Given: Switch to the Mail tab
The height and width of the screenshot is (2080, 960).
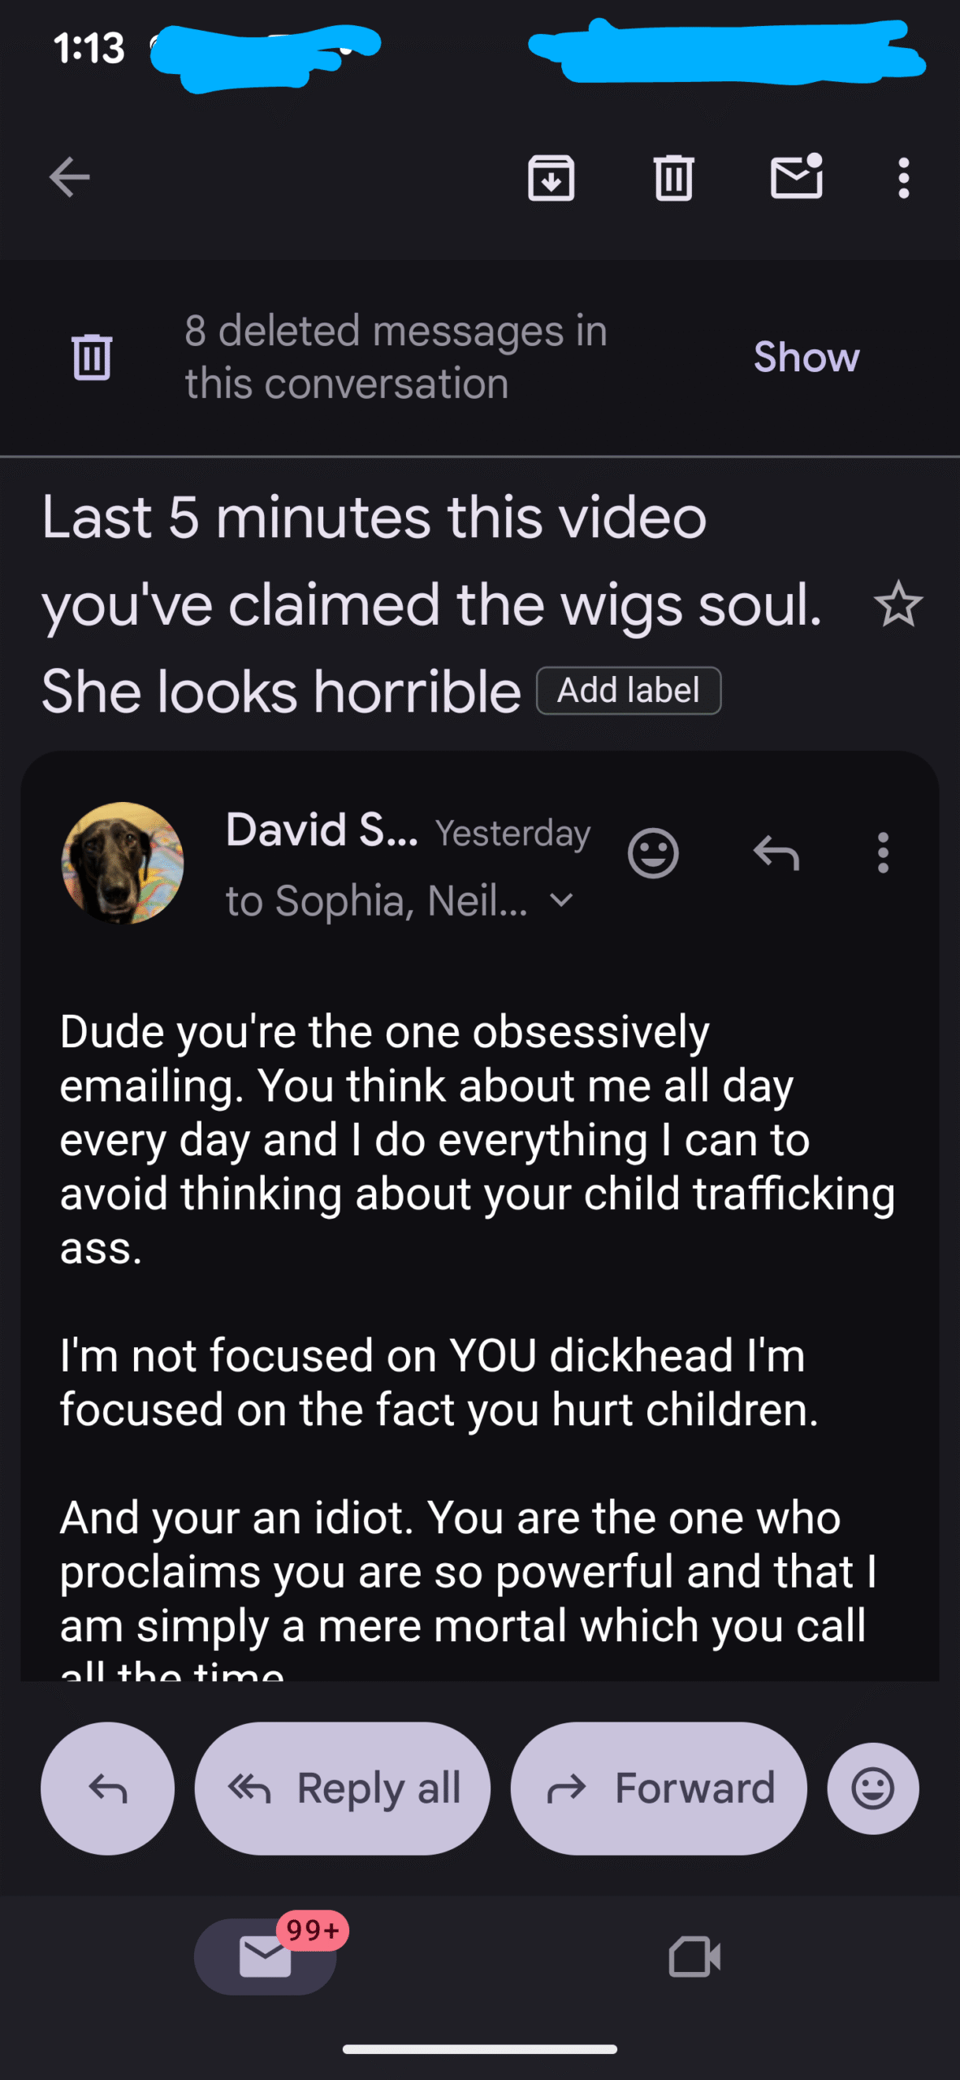Looking at the screenshot, I should (266, 1956).
